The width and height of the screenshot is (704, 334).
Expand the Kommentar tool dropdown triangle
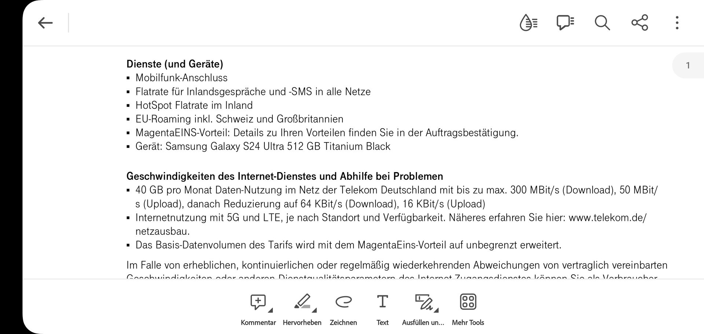click(x=271, y=311)
